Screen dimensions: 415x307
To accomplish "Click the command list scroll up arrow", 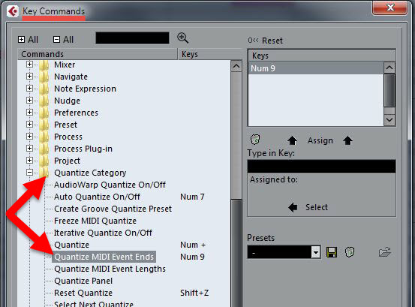I will pos(236,66).
